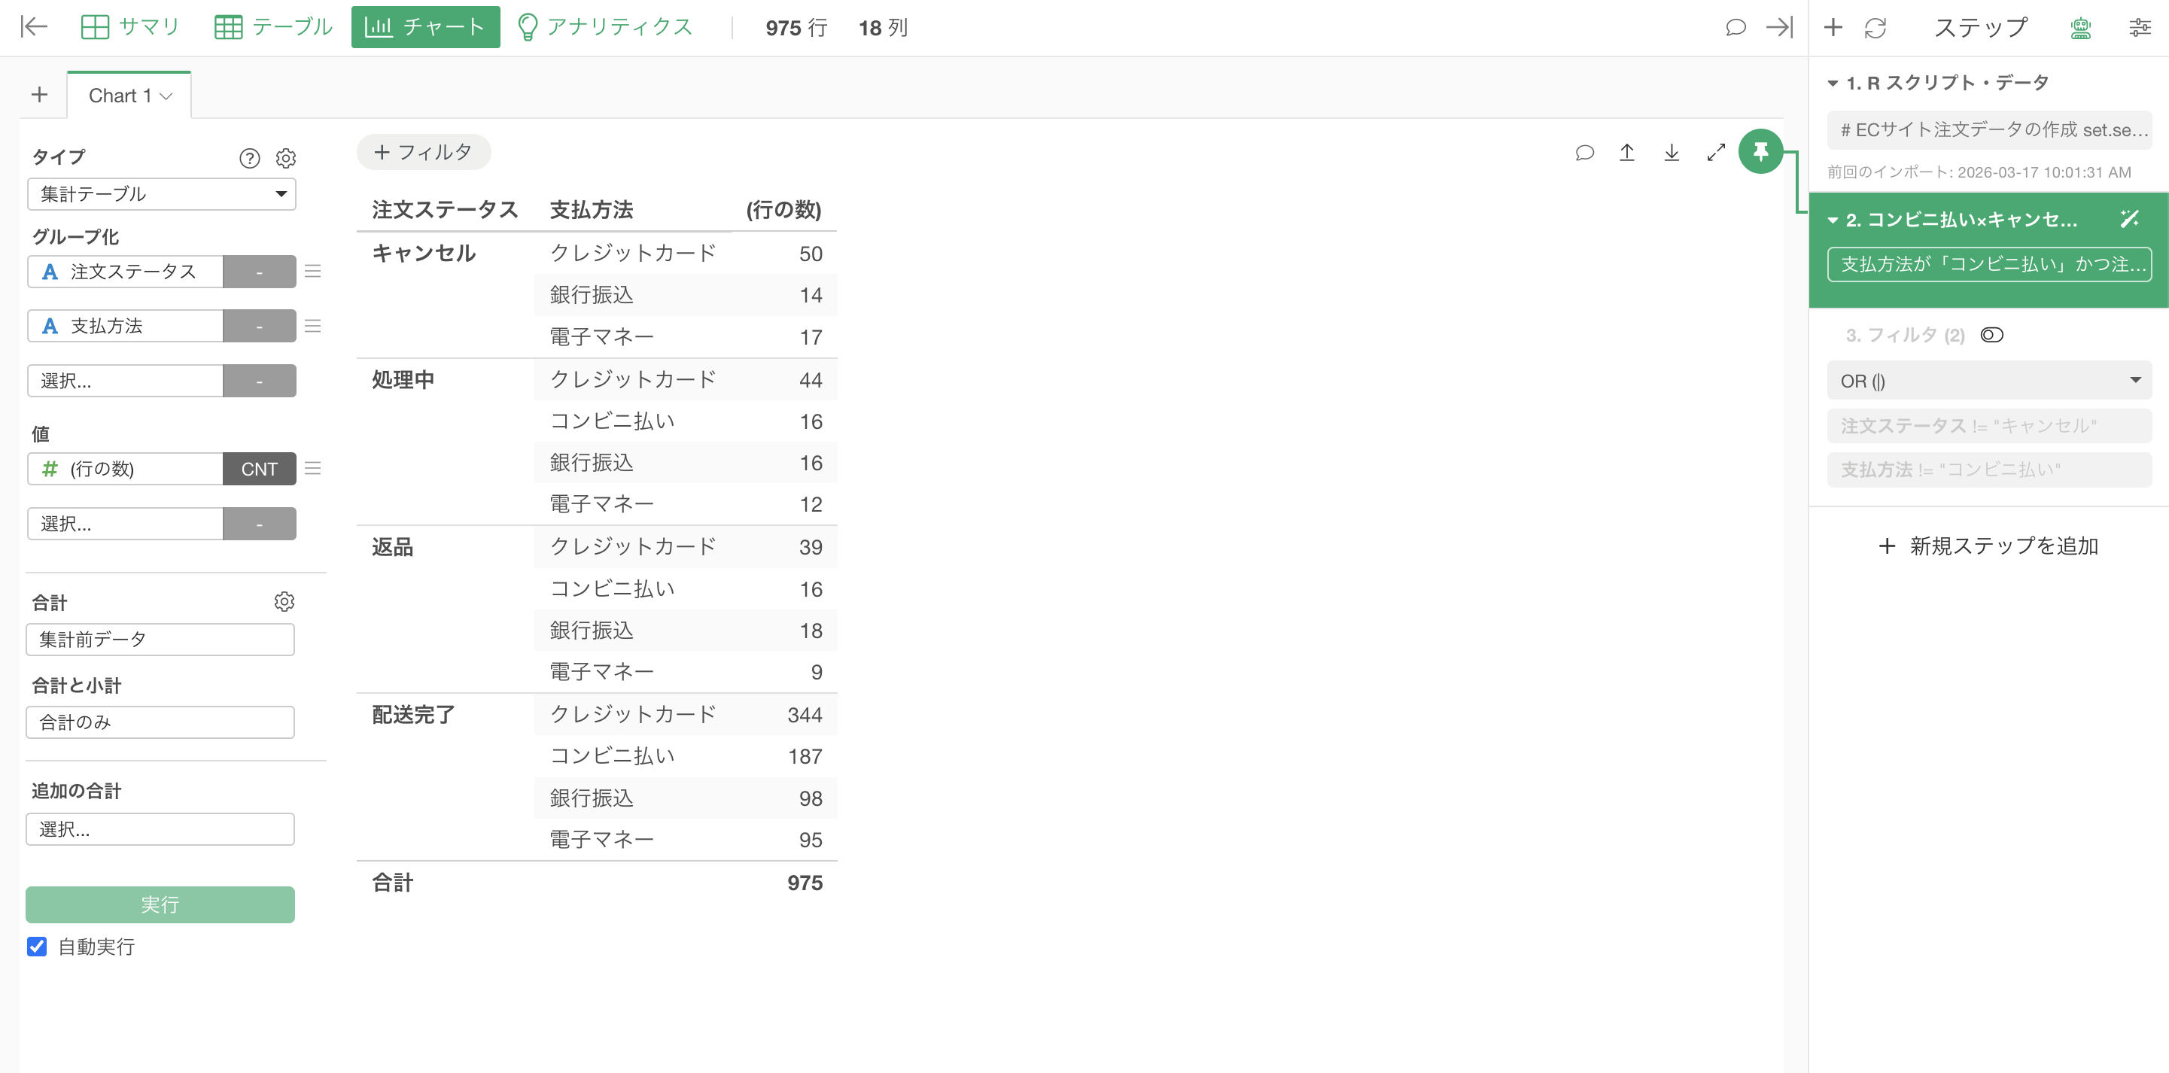Viewport: 2169px width, 1073px height.
Task: Click the refresh steps icon
Action: click(1875, 28)
